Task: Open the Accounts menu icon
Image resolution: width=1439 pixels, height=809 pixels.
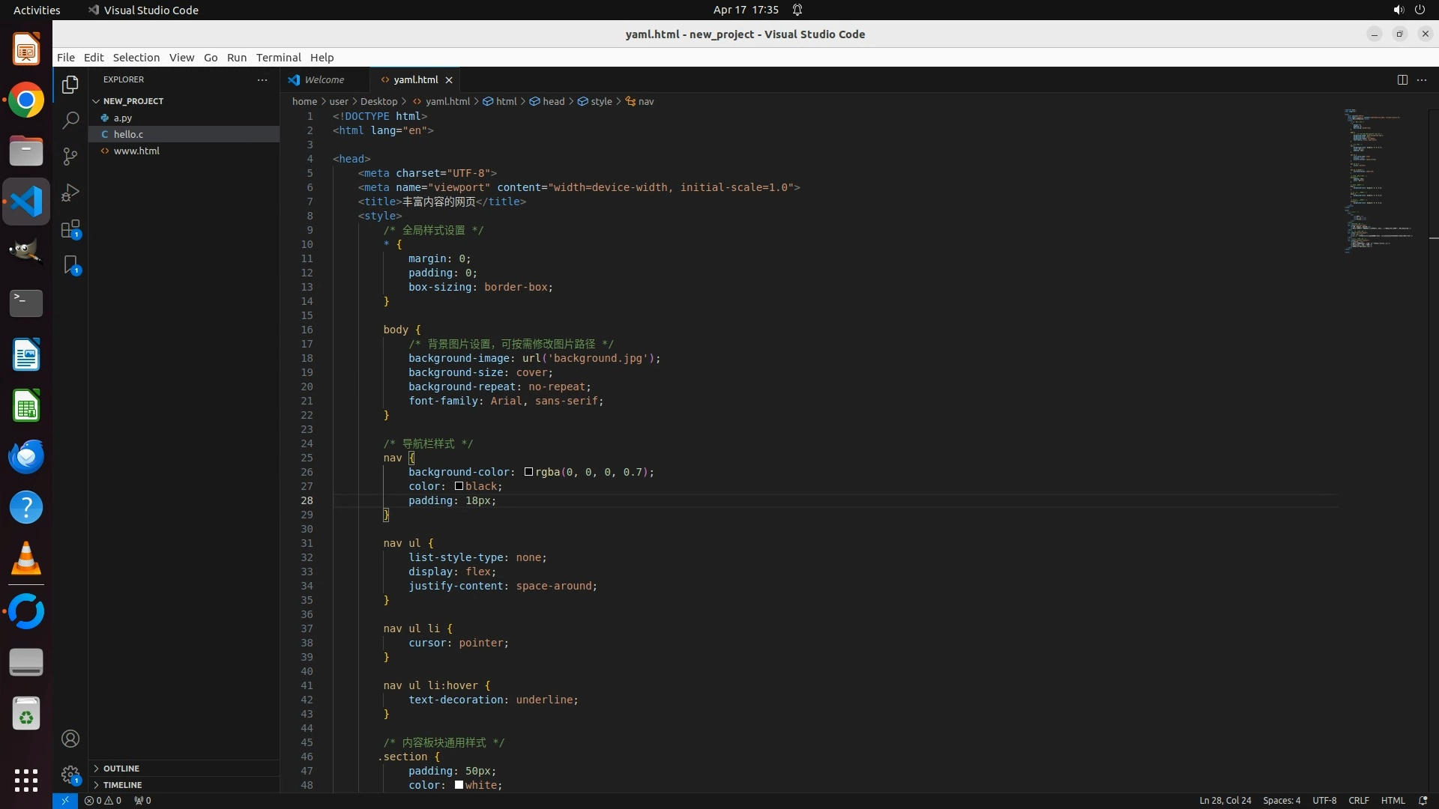Action: point(70,739)
